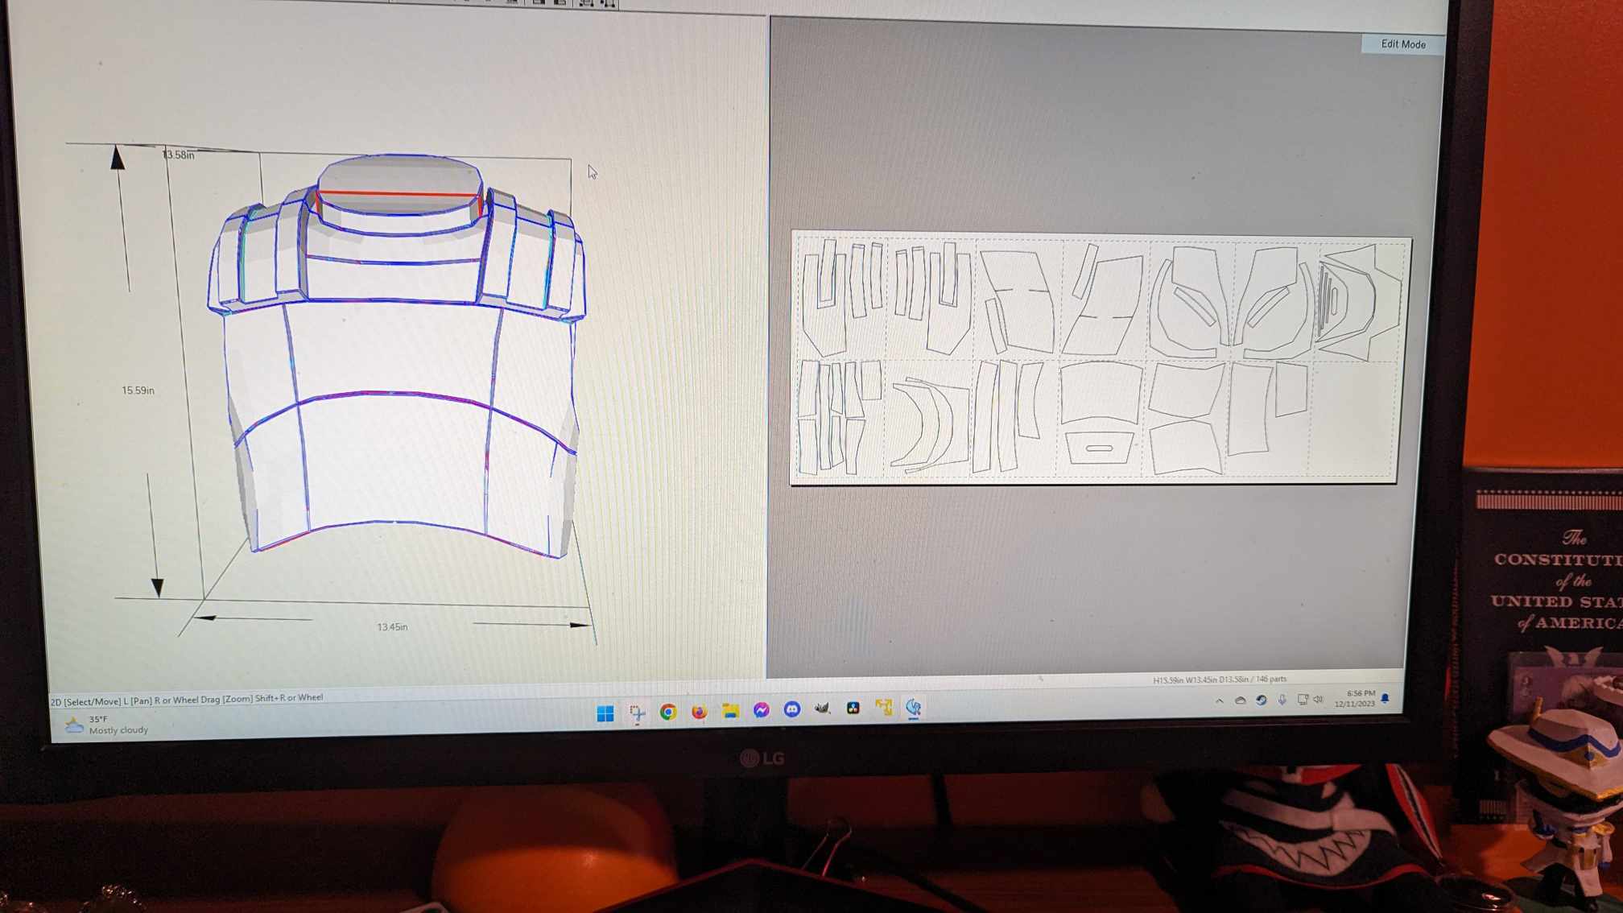
Task: Open GIMP from the taskbar
Action: [822, 709]
